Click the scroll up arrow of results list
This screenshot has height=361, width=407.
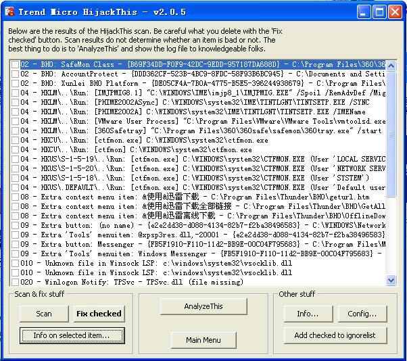[x=391, y=66]
